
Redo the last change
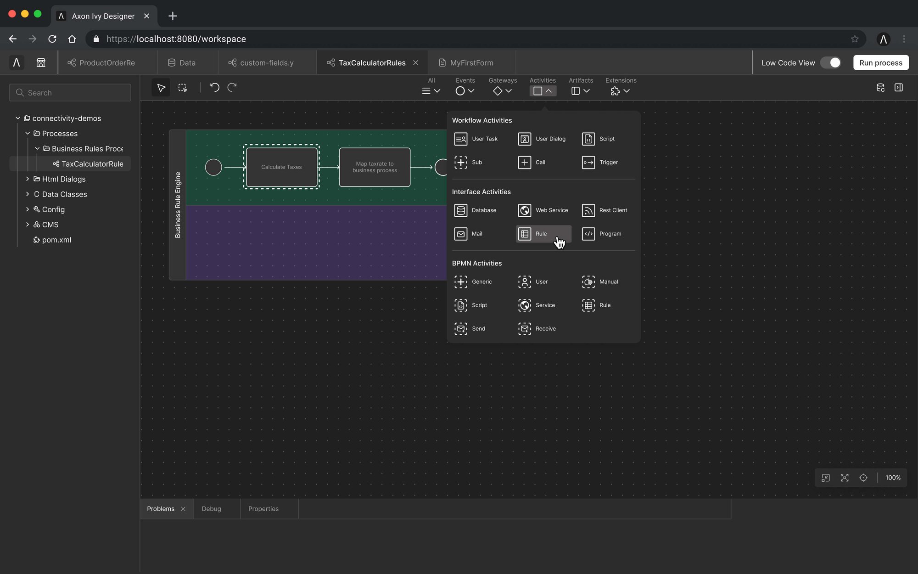point(232,87)
